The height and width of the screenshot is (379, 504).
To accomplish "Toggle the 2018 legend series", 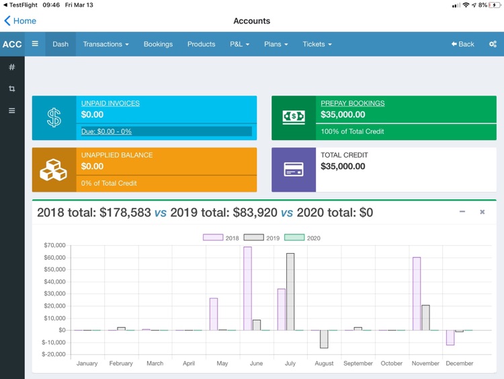I will (221, 238).
